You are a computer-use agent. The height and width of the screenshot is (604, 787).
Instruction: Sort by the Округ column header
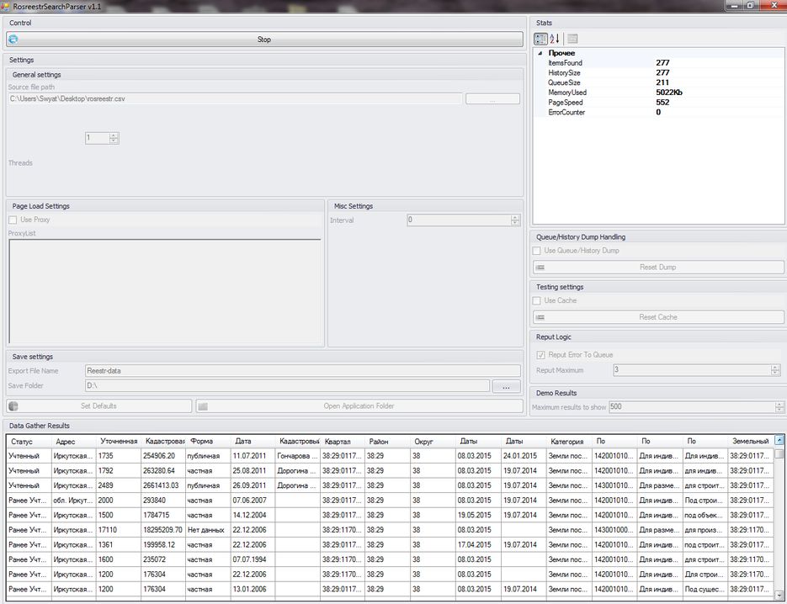(x=433, y=442)
